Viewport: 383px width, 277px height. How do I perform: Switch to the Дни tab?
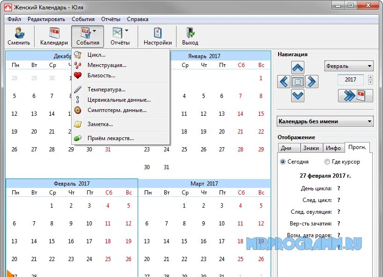coord(289,148)
